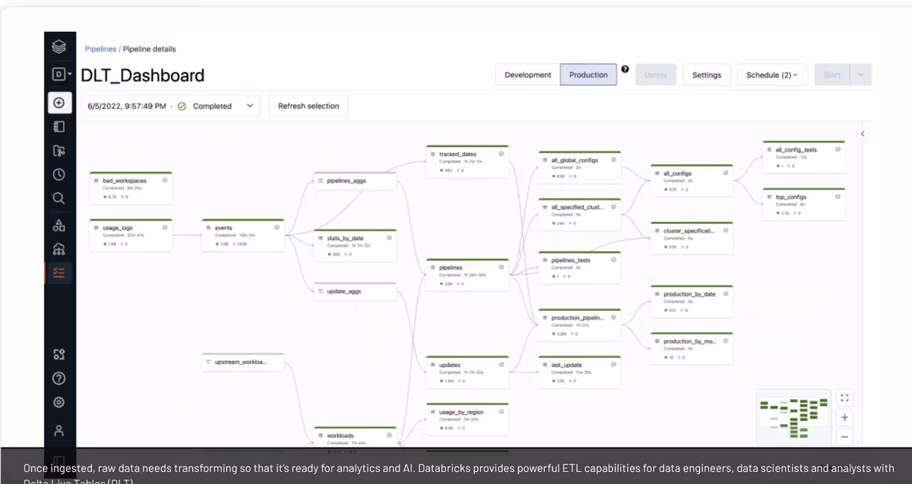Open the Compute clusters sidebar icon
Image resolution: width=912 pixels, height=484 pixels.
[x=59, y=249]
